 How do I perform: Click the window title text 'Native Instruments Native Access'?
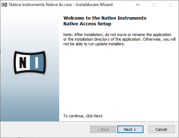tap(41, 5)
